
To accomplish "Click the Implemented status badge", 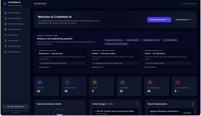I will click(x=187, y=113).
